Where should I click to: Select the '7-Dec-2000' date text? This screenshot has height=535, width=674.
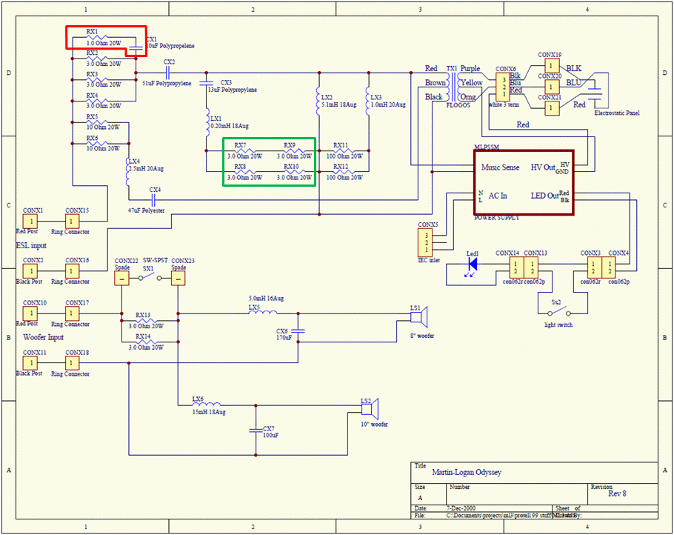click(x=461, y=508)
